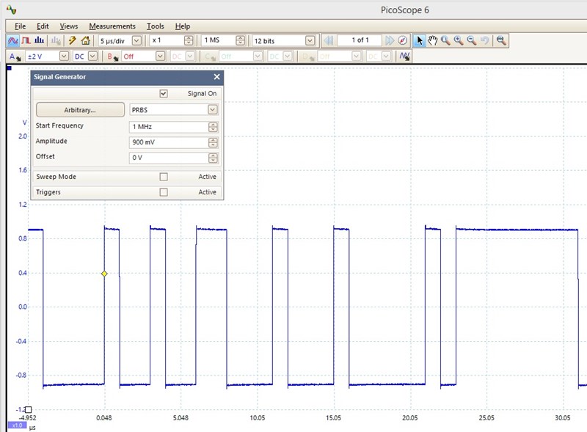Click the Arbitrary waveform button
587x432 pixels.
click(x=80, y=109)
